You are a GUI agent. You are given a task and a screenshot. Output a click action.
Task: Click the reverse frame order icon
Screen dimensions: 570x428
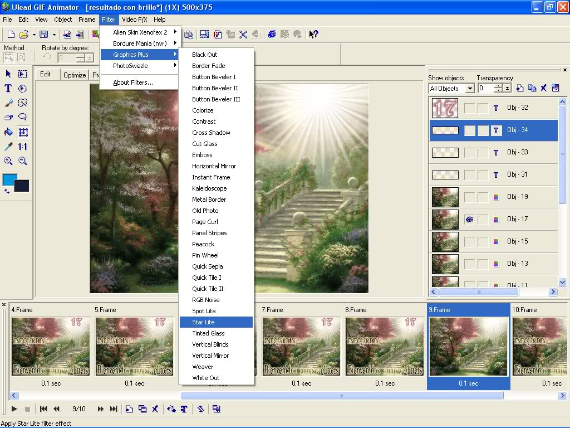coord(200,409)
